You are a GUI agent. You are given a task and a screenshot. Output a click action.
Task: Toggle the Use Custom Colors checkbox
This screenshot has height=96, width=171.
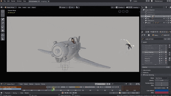pos(168,88)
